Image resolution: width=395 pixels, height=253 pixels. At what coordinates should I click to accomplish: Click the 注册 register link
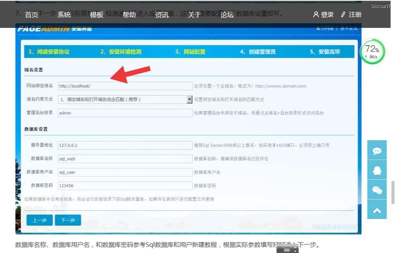click(x=355, y=14)
